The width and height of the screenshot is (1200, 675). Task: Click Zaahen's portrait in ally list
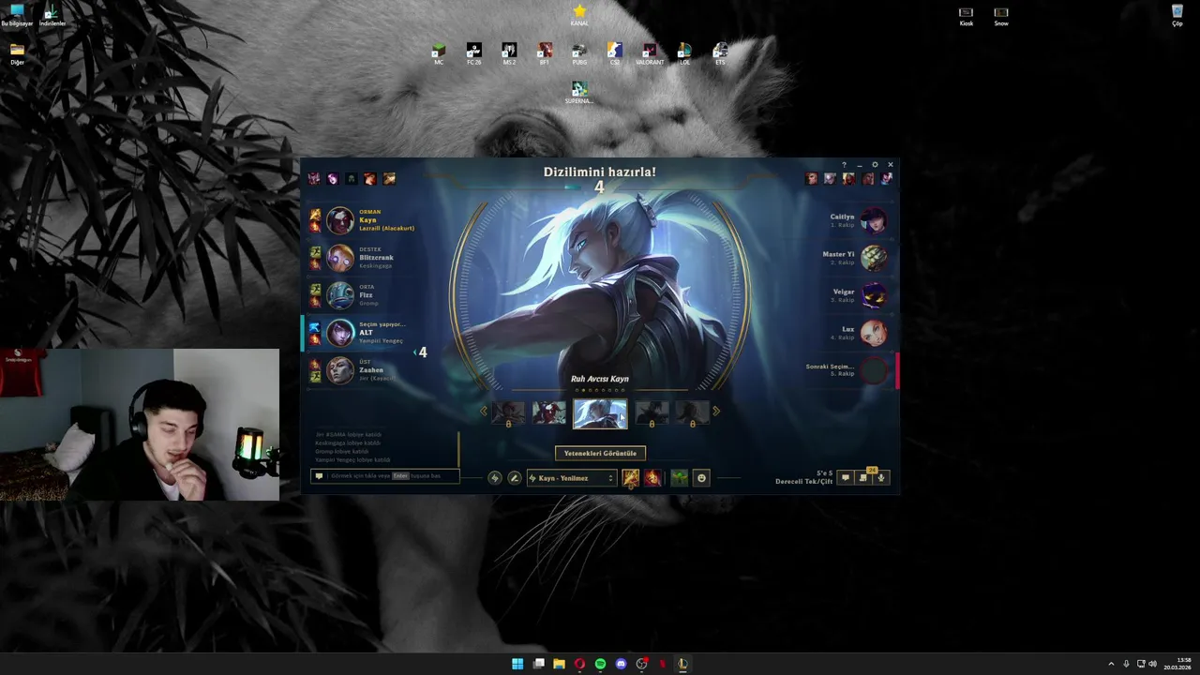[x=340, y=370]
